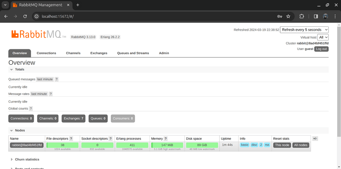The width and height of the screenshot is (341, 169).
Task: Switch to the Connections tab
Action: point(46,53)
